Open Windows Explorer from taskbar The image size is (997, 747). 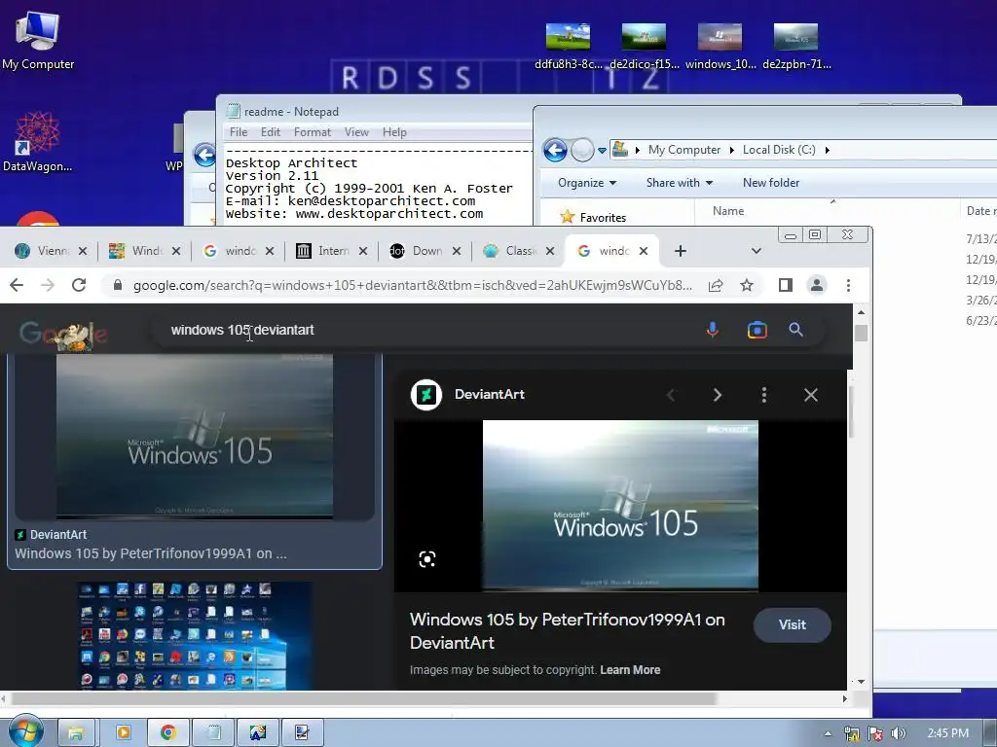(x=76, y=733)
